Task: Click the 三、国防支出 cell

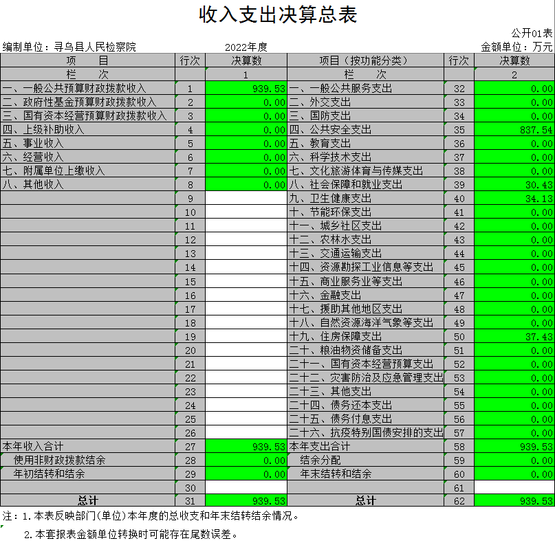Action: click(x=366, y=115)
